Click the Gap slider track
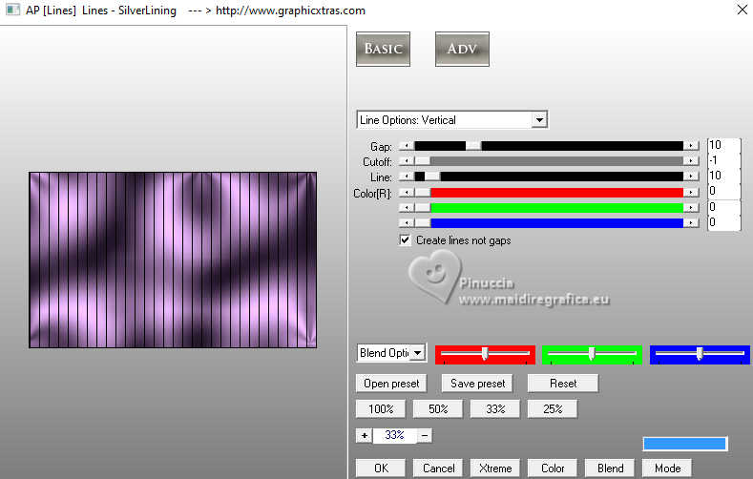Viewport: 753px width, 479px height. tap(549, 146)
